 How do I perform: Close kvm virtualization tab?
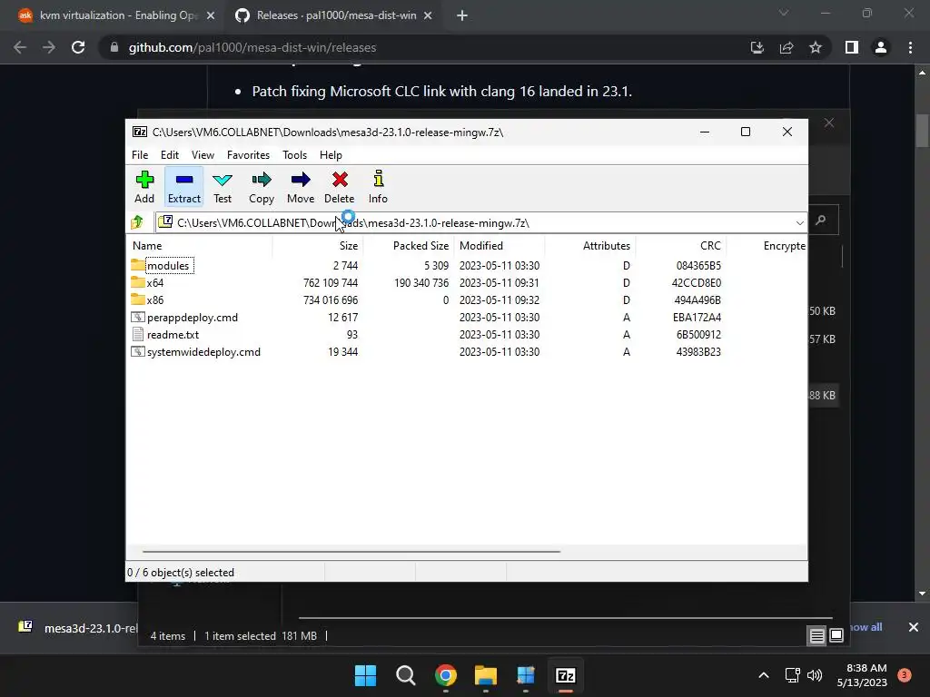click(x=211, y=15)
